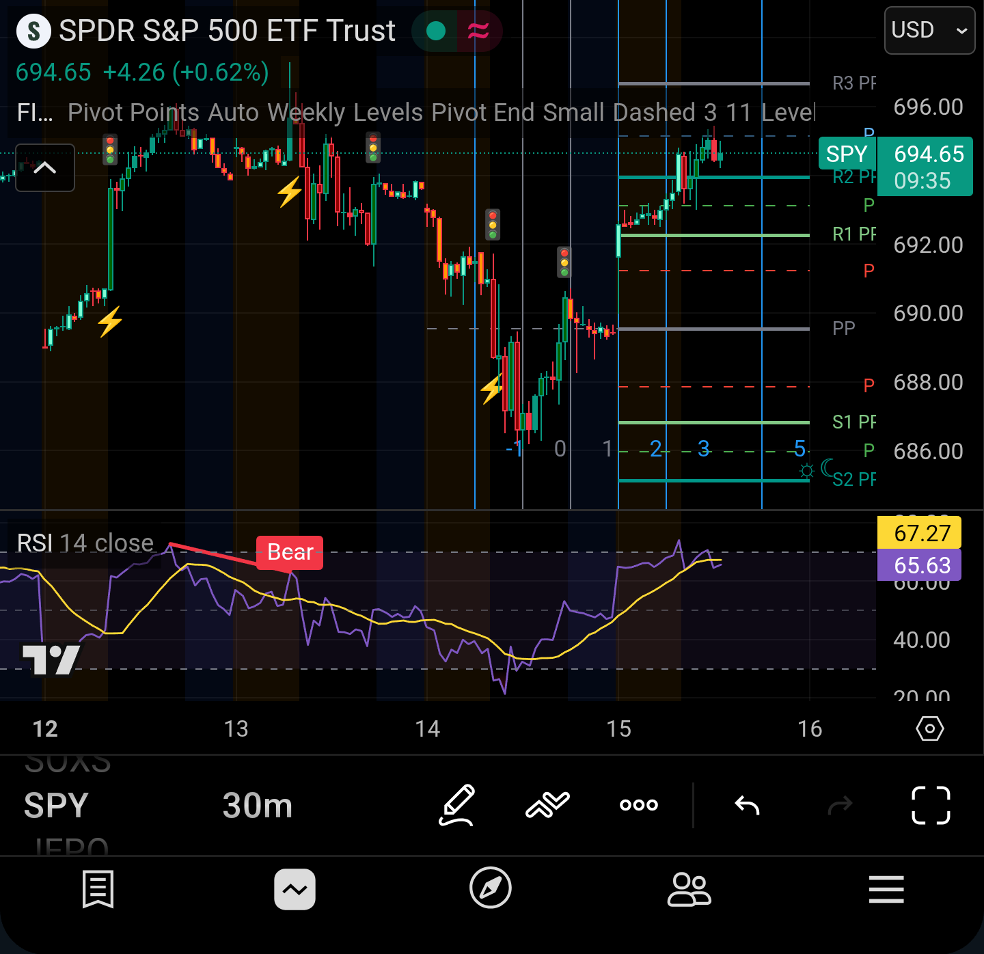This screenshot has height=954, width=984.
Task: Tap the +4.26 (+0.62%) price change text
Action: pyautogui.click(x=186, y=72)
